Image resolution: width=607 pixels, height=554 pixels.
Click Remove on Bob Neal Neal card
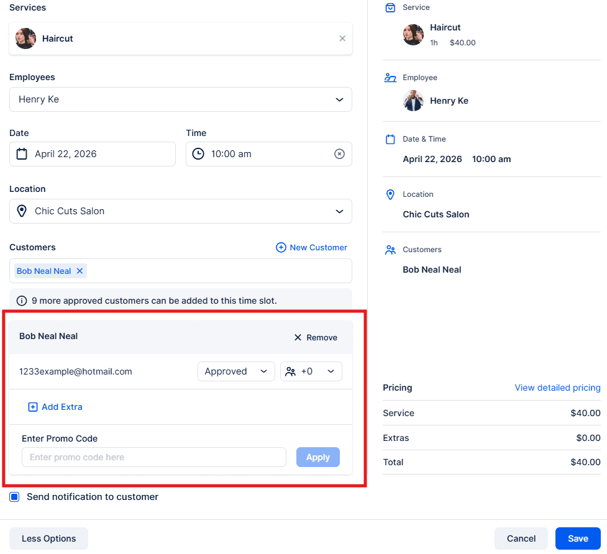click(x=316, y=337)
